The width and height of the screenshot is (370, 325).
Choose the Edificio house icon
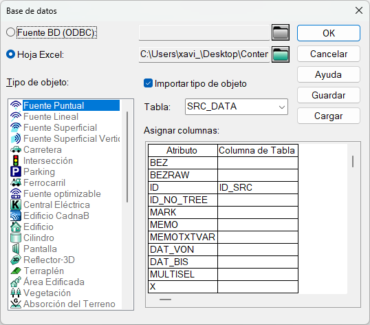(x=16, y=227)
